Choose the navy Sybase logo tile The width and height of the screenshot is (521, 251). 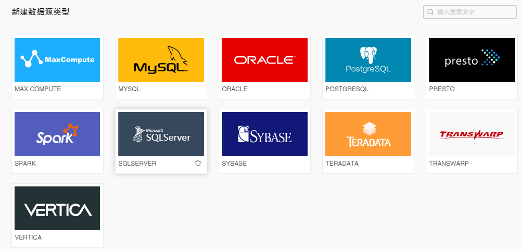click(x=264, y=134)
